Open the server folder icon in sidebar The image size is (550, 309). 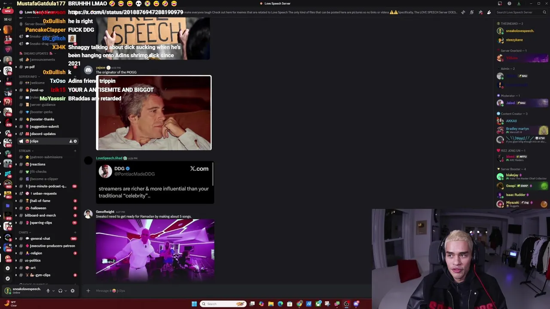(7, 206)
